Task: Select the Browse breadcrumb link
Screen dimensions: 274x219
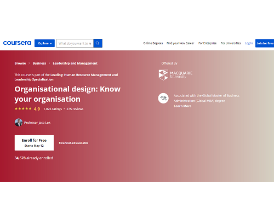Action: click(x=20, y=64)
